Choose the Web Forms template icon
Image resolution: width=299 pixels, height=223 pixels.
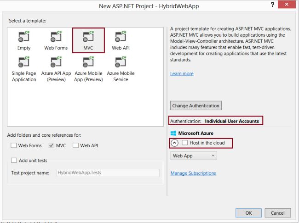coord(56,36)
